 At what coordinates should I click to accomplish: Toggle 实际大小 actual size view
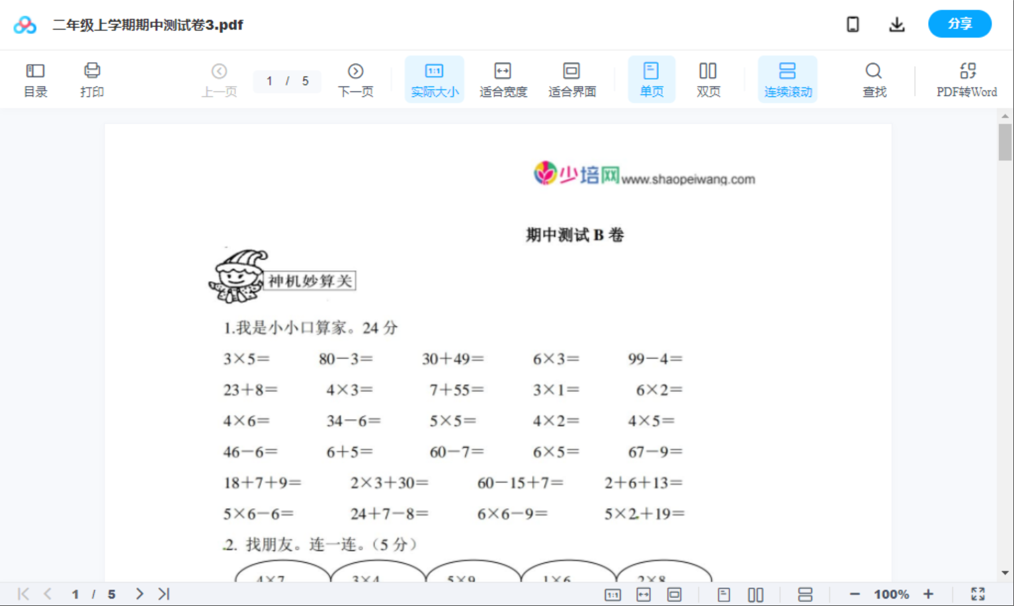(x=434, y=79)
